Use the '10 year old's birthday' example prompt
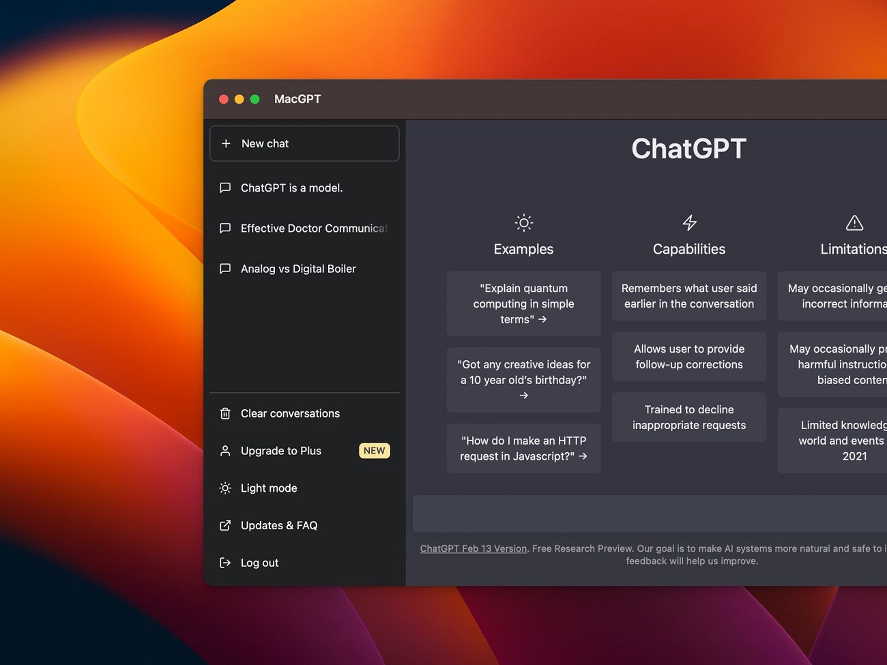This screenshot has height=665, width=887. pos(524,380)
